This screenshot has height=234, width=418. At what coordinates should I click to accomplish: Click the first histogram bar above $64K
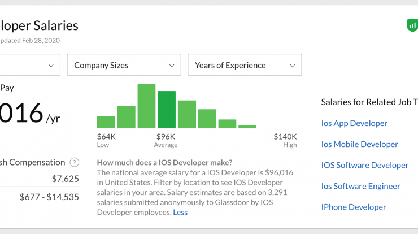coord(106,122)
